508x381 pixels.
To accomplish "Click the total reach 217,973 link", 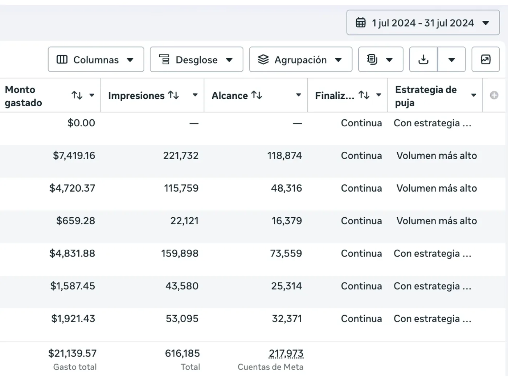I will tap(286, 353).
